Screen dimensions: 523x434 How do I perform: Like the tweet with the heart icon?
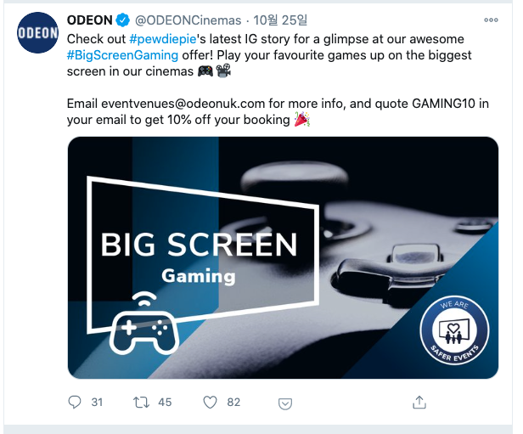point(211,402)
